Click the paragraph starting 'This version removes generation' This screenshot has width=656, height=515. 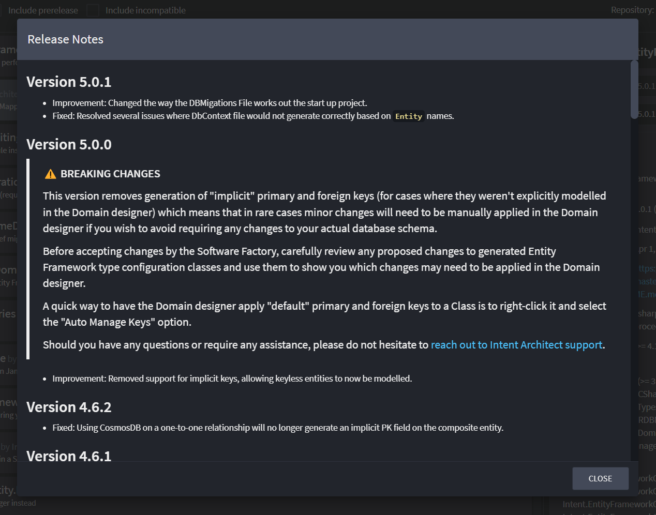point(324,212)
